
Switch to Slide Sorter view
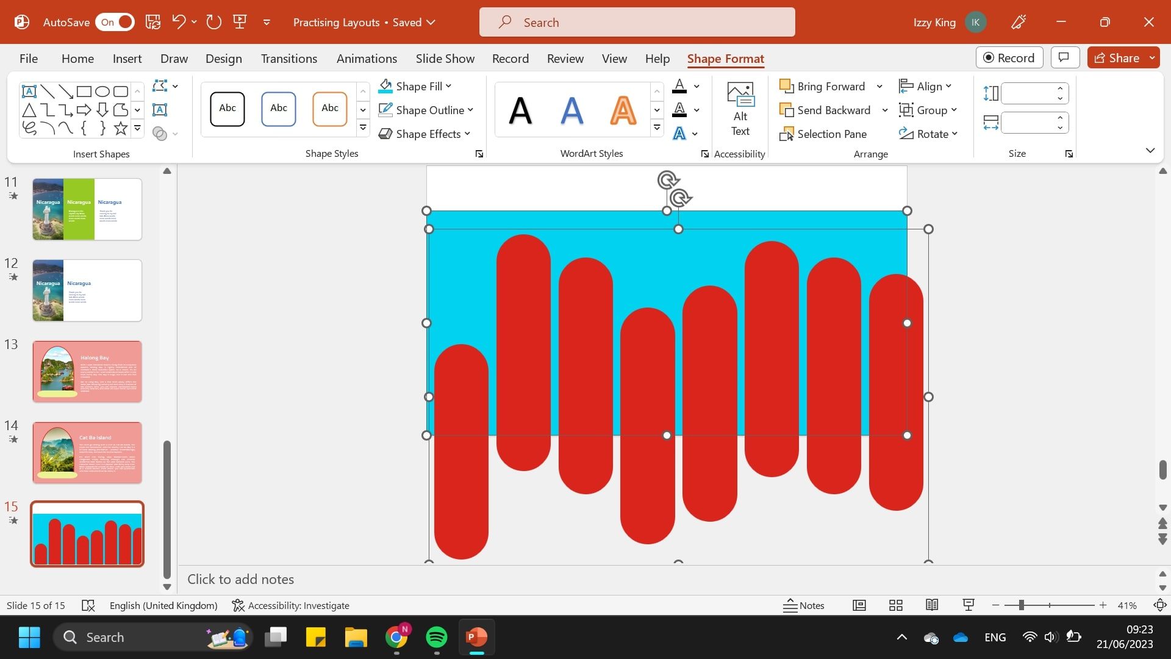[896, 605]
